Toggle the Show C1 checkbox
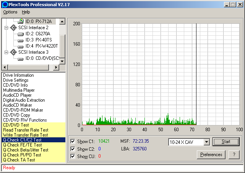Viewport: 245px width, 173px height. (x=73, y=141)
